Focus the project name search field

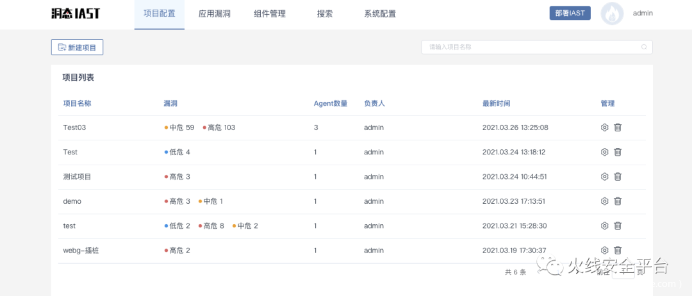532,47
